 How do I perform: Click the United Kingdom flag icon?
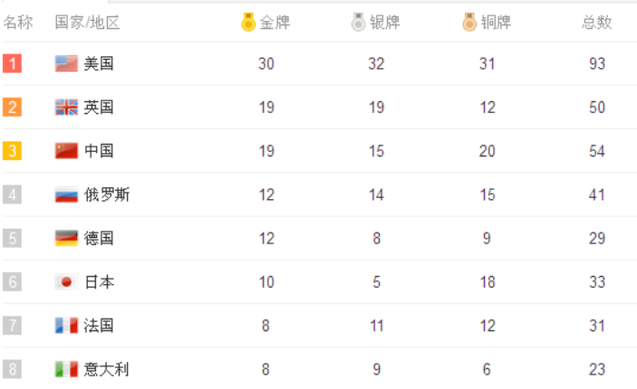(x=66, y=107)
